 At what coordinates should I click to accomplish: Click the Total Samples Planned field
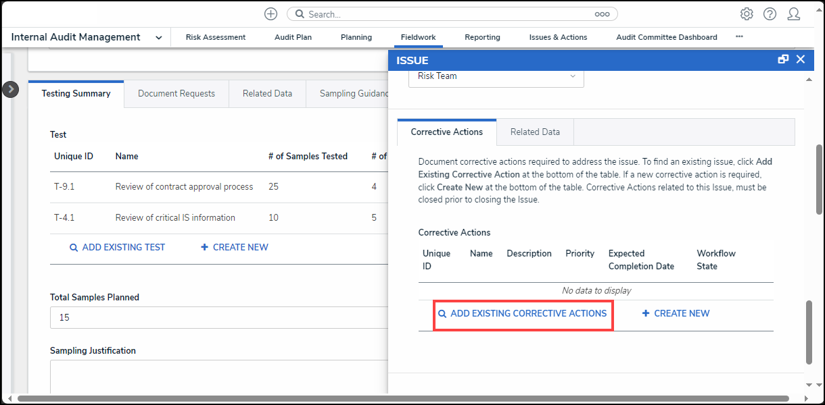coord(216,317)
